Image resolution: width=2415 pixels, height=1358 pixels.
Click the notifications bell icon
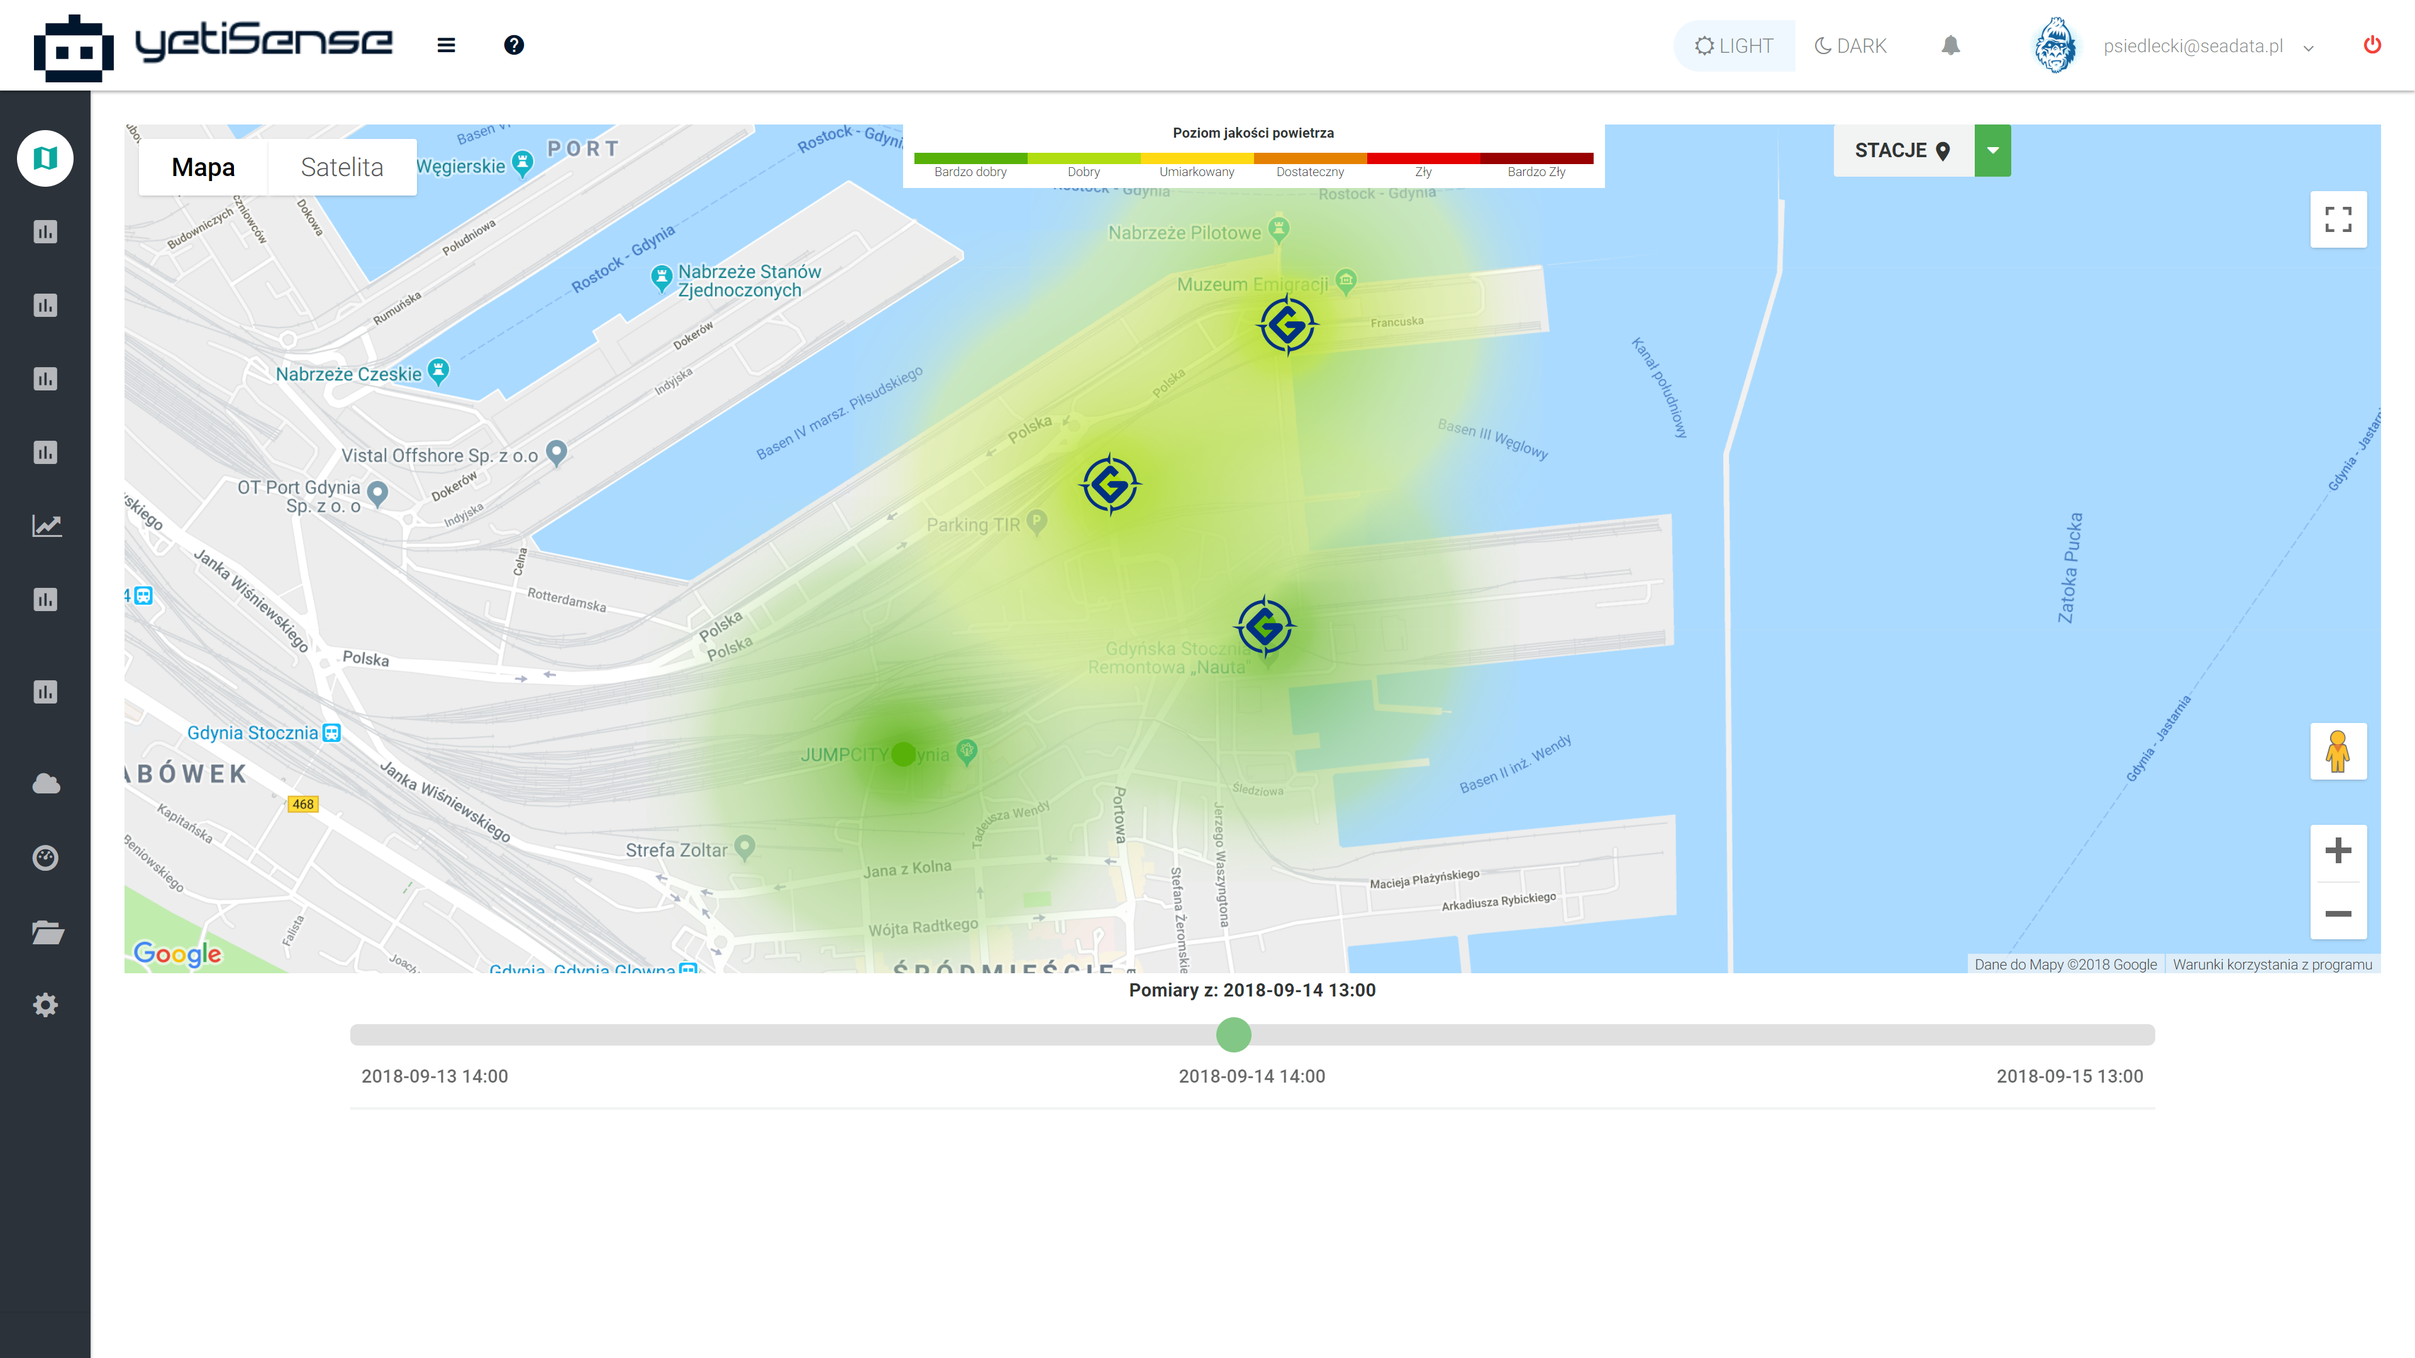tap(1950, 45)
